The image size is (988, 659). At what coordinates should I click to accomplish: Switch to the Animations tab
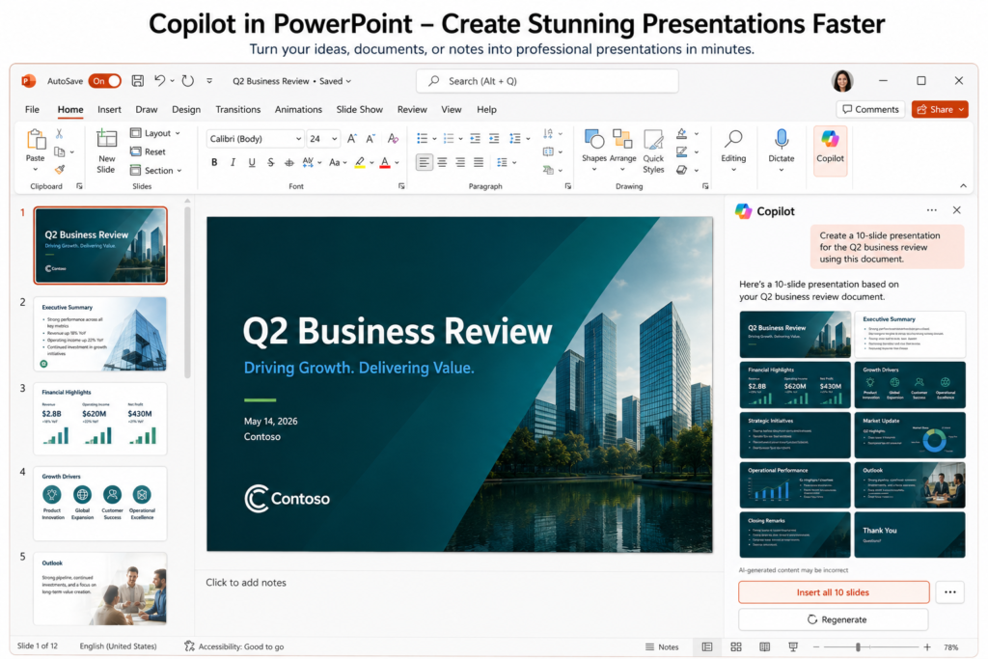[298, 110]
